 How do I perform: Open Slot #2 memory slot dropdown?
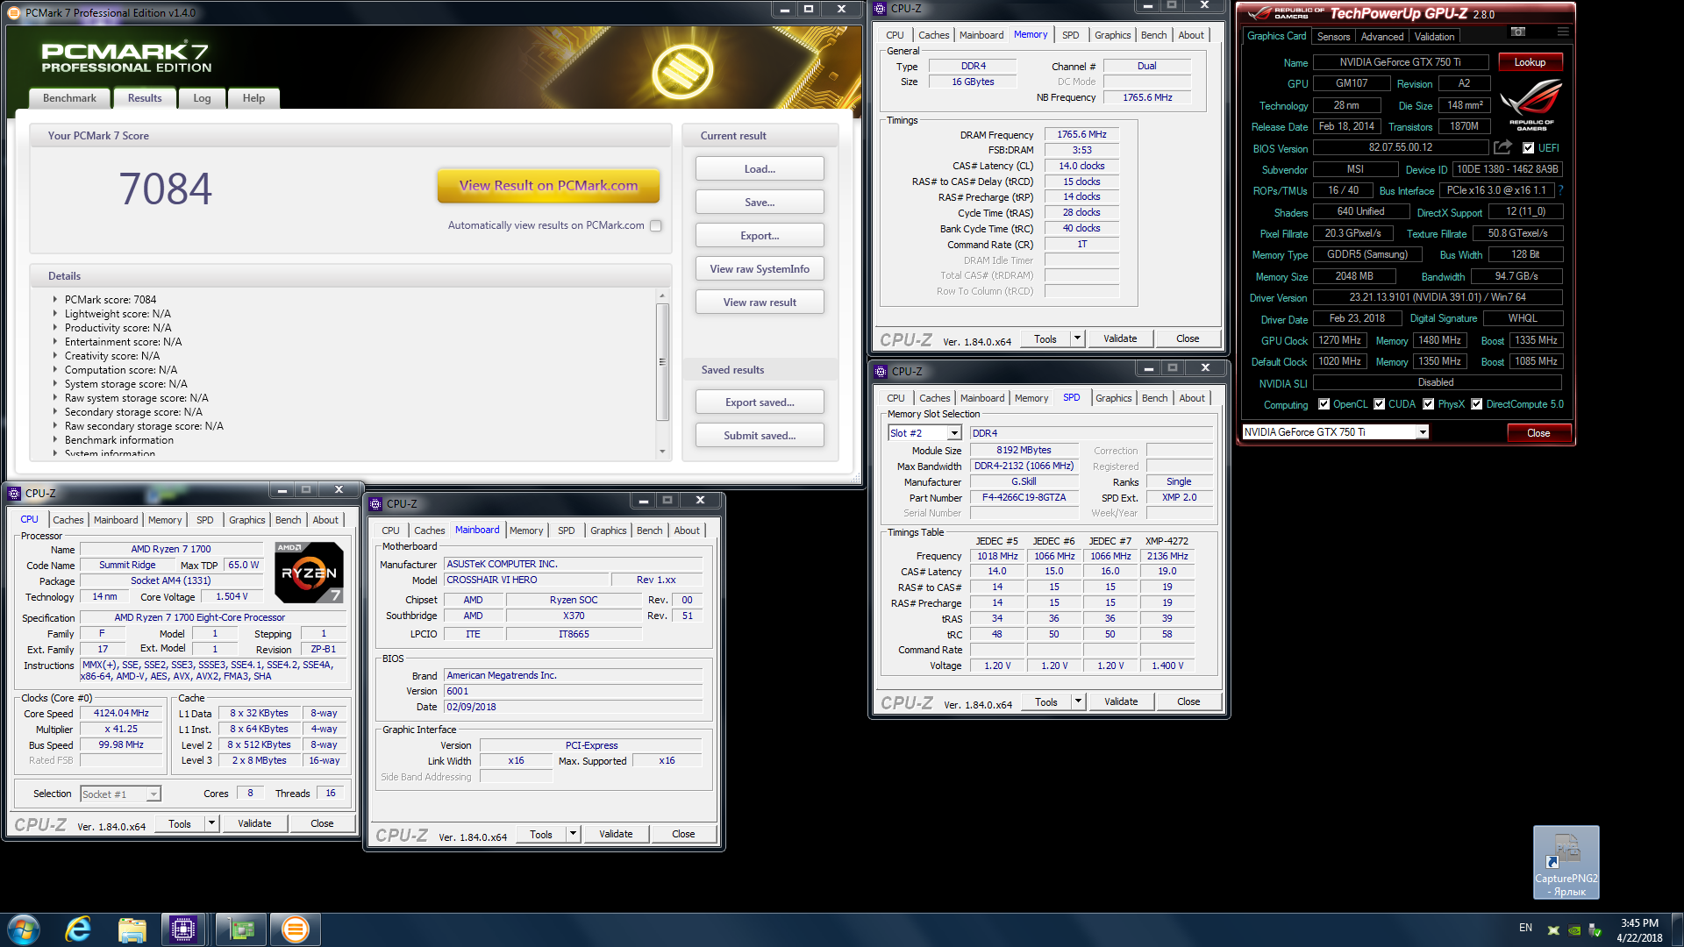click(x=954, y=433)
